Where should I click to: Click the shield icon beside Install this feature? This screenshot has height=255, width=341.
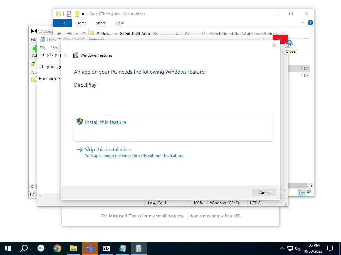80,122
